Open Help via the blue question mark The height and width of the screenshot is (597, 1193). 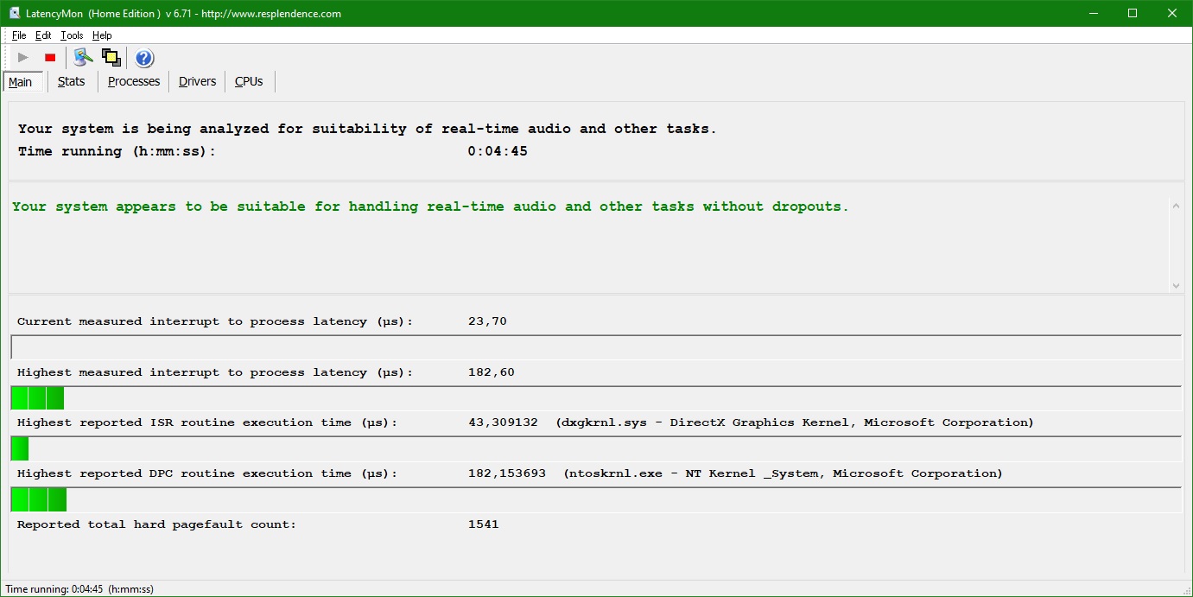tap(144, 58)
